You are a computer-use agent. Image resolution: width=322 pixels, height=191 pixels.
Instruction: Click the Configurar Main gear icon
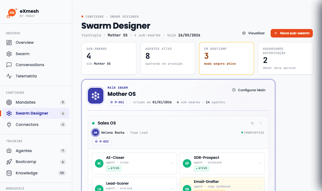(234, 90)
